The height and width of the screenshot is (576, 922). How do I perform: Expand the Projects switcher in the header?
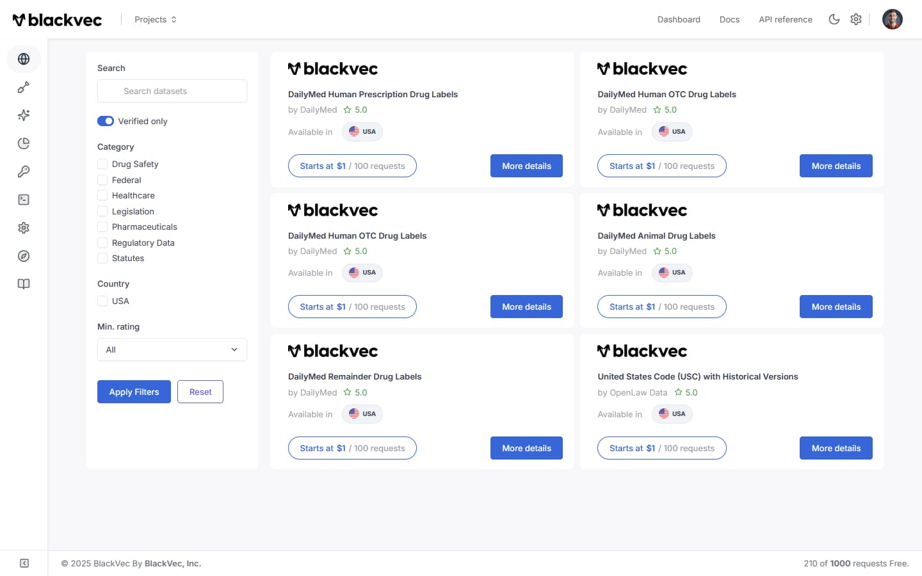click(x=154, y=19)
